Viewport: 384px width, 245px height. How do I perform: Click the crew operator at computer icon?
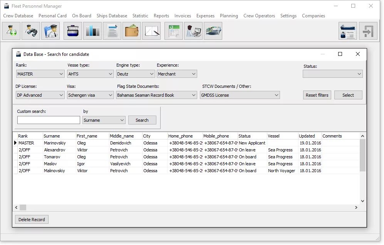193,31
